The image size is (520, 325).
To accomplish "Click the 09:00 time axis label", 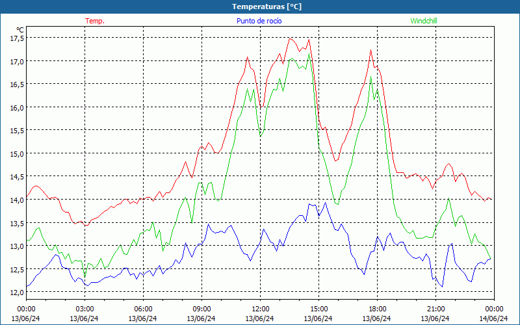I will pos(201,309).
